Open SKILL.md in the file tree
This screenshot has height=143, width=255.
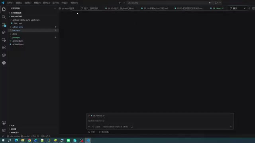pos(18,23)
